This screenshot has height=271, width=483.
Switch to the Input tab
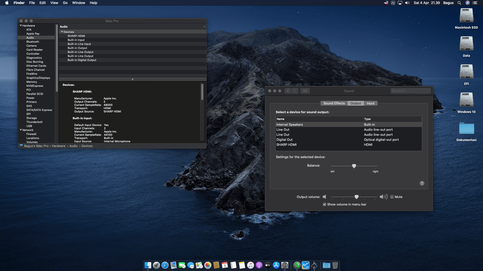371,103
